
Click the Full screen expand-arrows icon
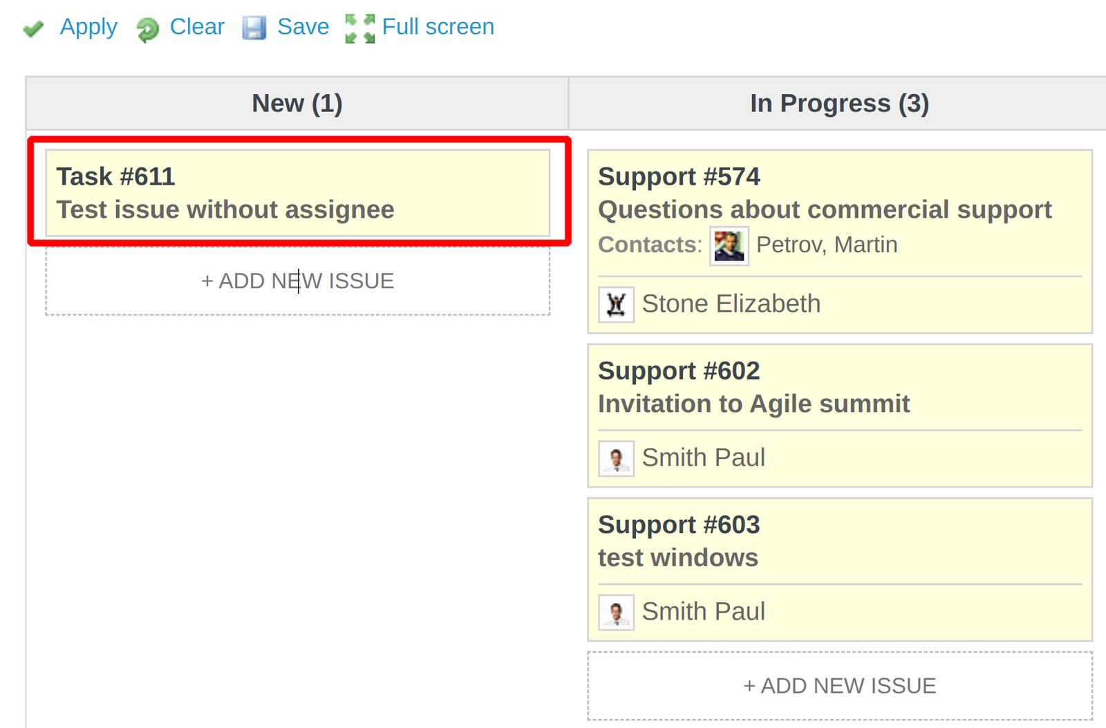pyautogui.click(x=360, y=28)
